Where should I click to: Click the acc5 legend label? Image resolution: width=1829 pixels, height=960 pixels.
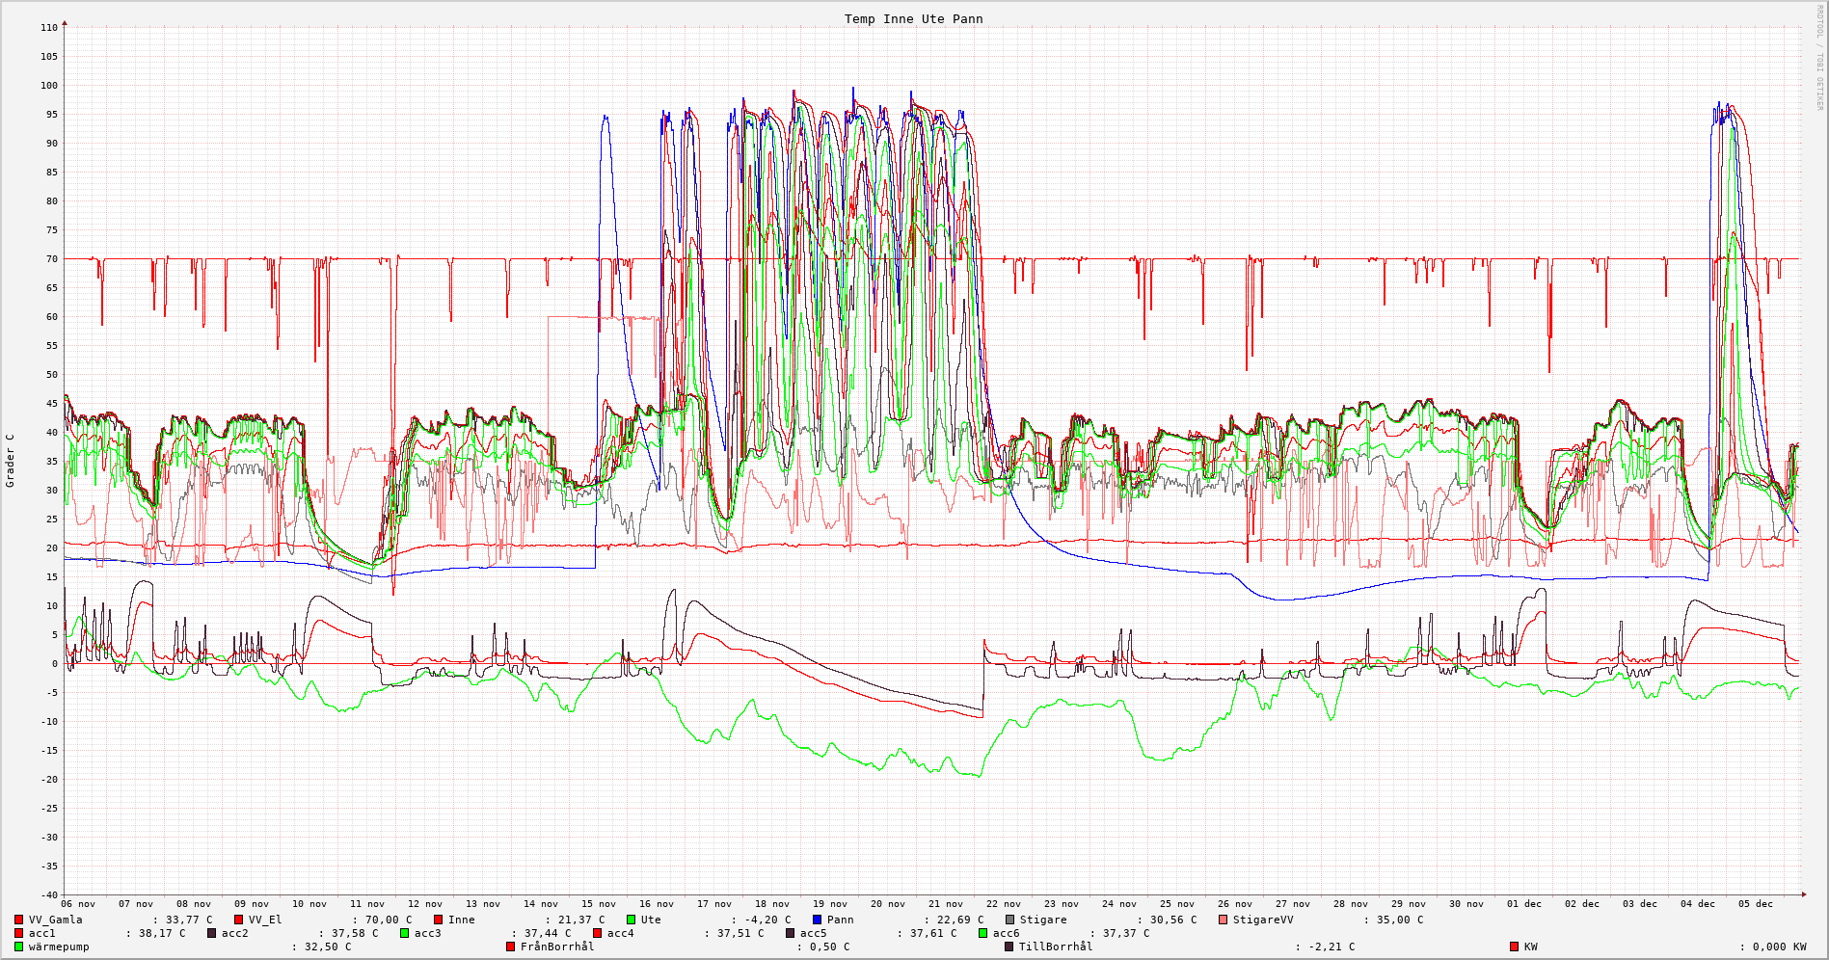[x=813, y=933]
